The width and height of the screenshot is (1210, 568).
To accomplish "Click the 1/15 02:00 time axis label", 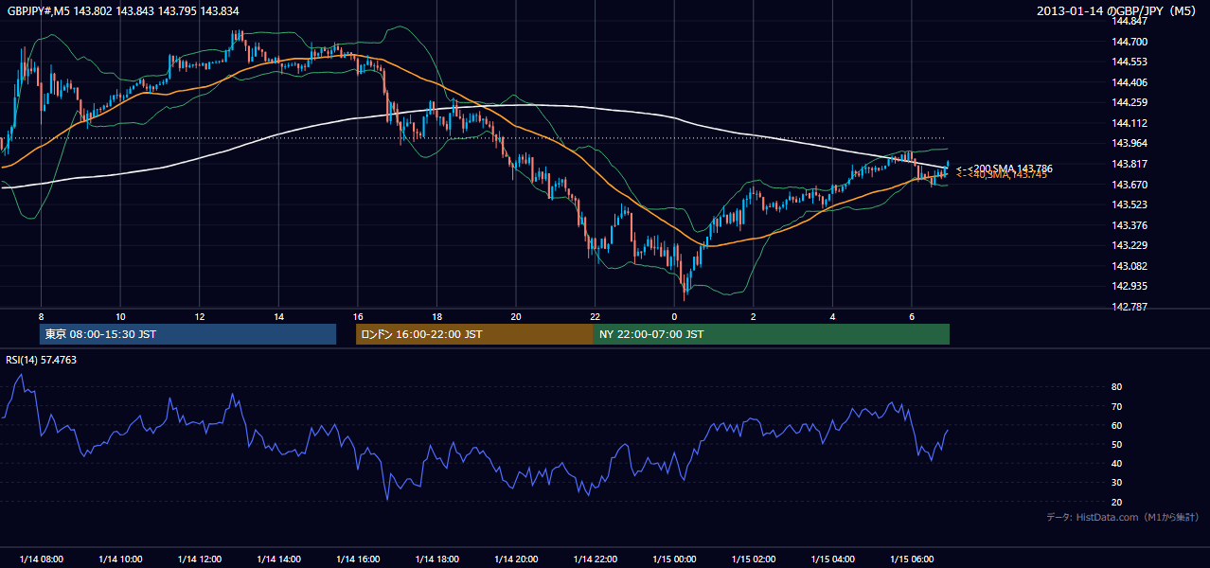I will coord(754,559).
